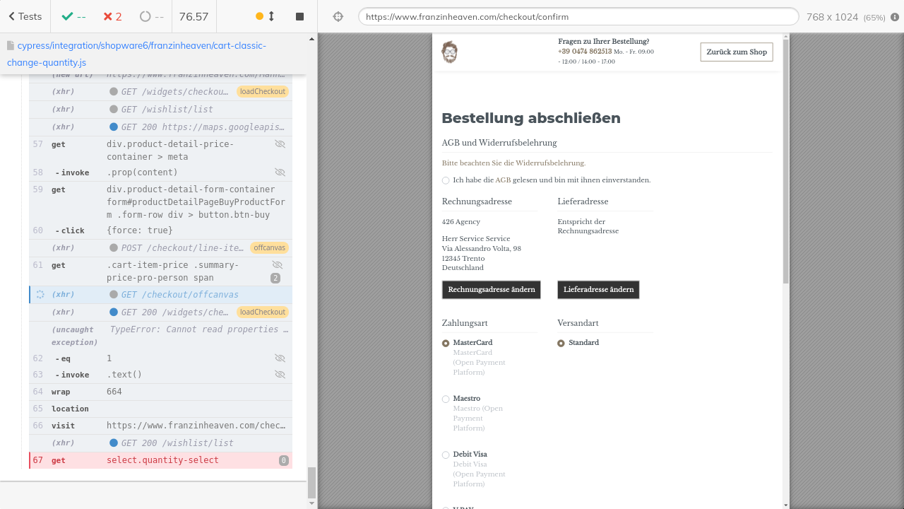Click the stop test run square icon

[x=299, y=16]
